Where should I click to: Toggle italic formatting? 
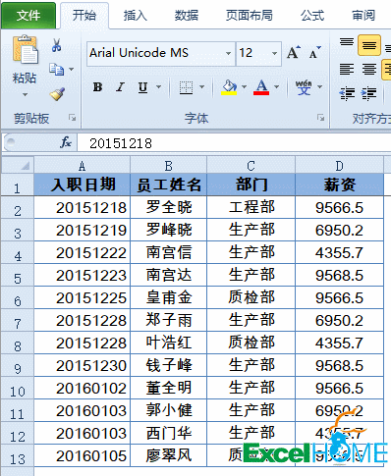pos(120,87)
